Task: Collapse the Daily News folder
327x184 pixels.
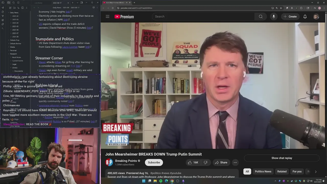Action: (x=14, y=13)
